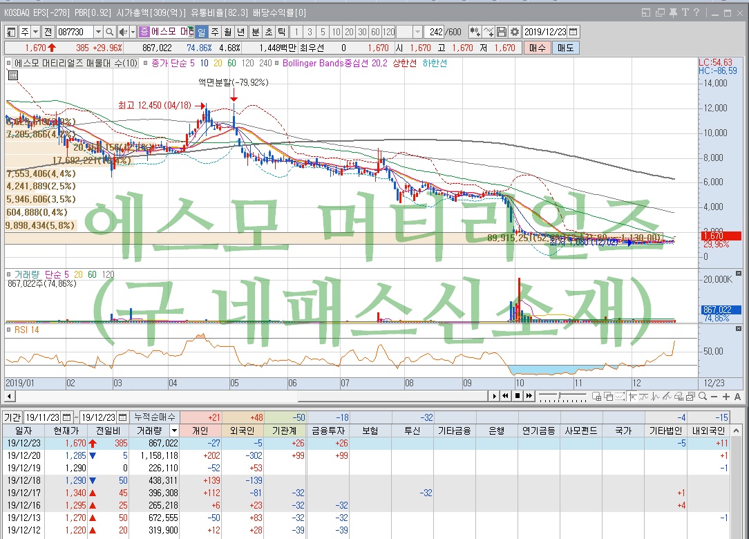Close the volume panel with its x

[x=739, y=274]
